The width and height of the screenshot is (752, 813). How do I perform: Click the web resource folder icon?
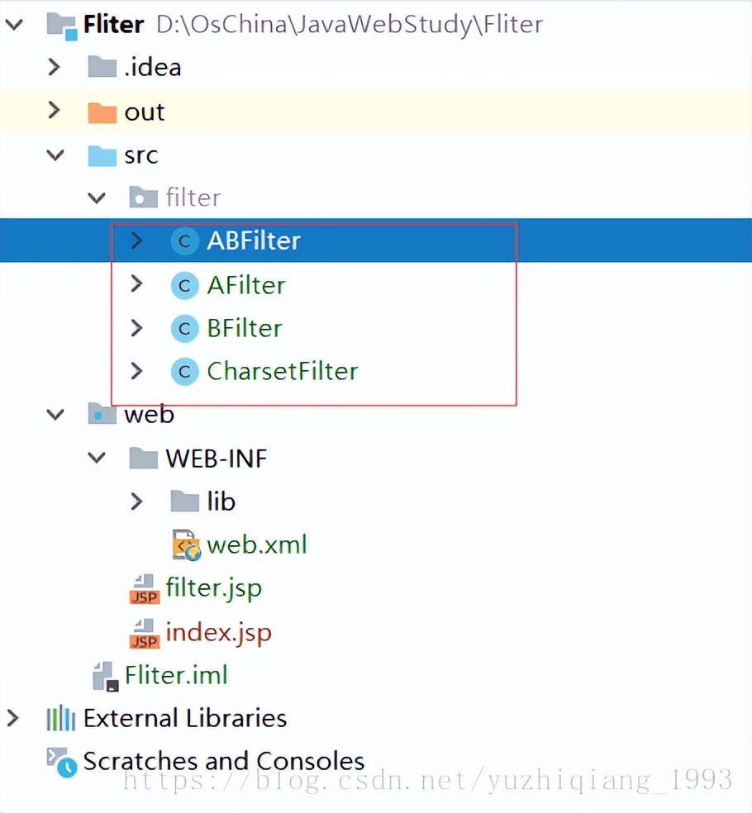tap(102, 414)
